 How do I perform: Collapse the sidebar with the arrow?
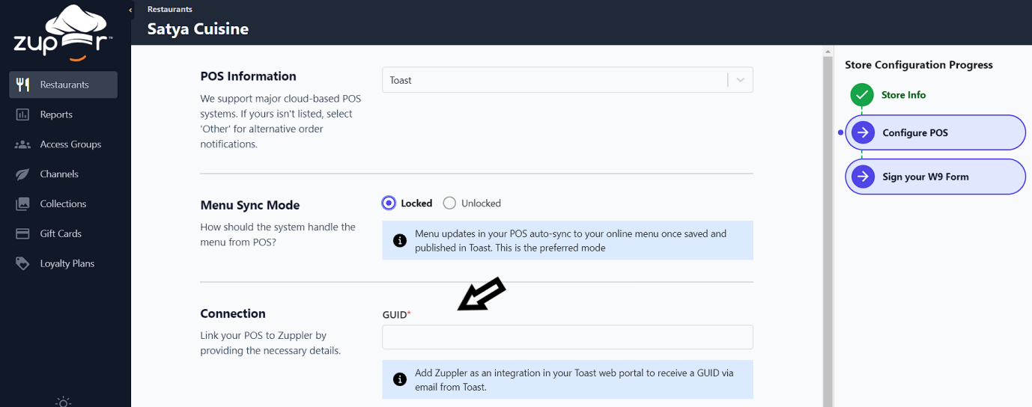click(x=130, y=10)
